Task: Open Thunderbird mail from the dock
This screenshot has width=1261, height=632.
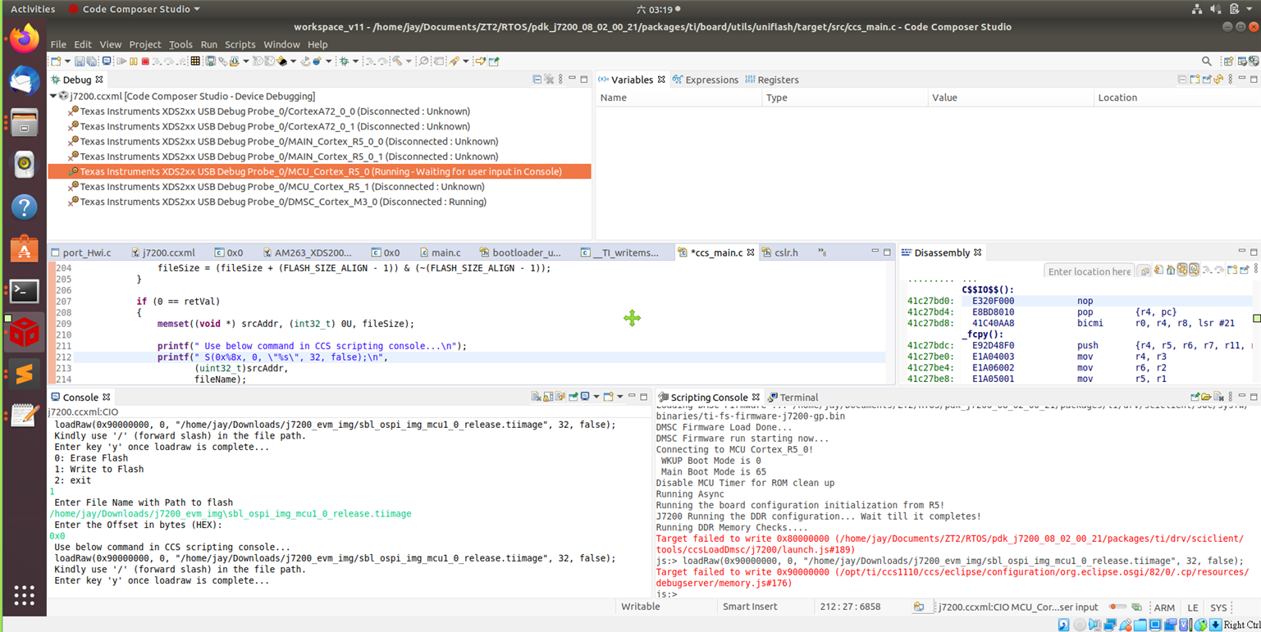Action: [x=25, y=82]
